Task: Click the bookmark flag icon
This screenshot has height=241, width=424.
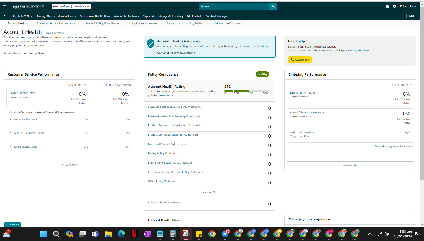Action: click(5, 16)
